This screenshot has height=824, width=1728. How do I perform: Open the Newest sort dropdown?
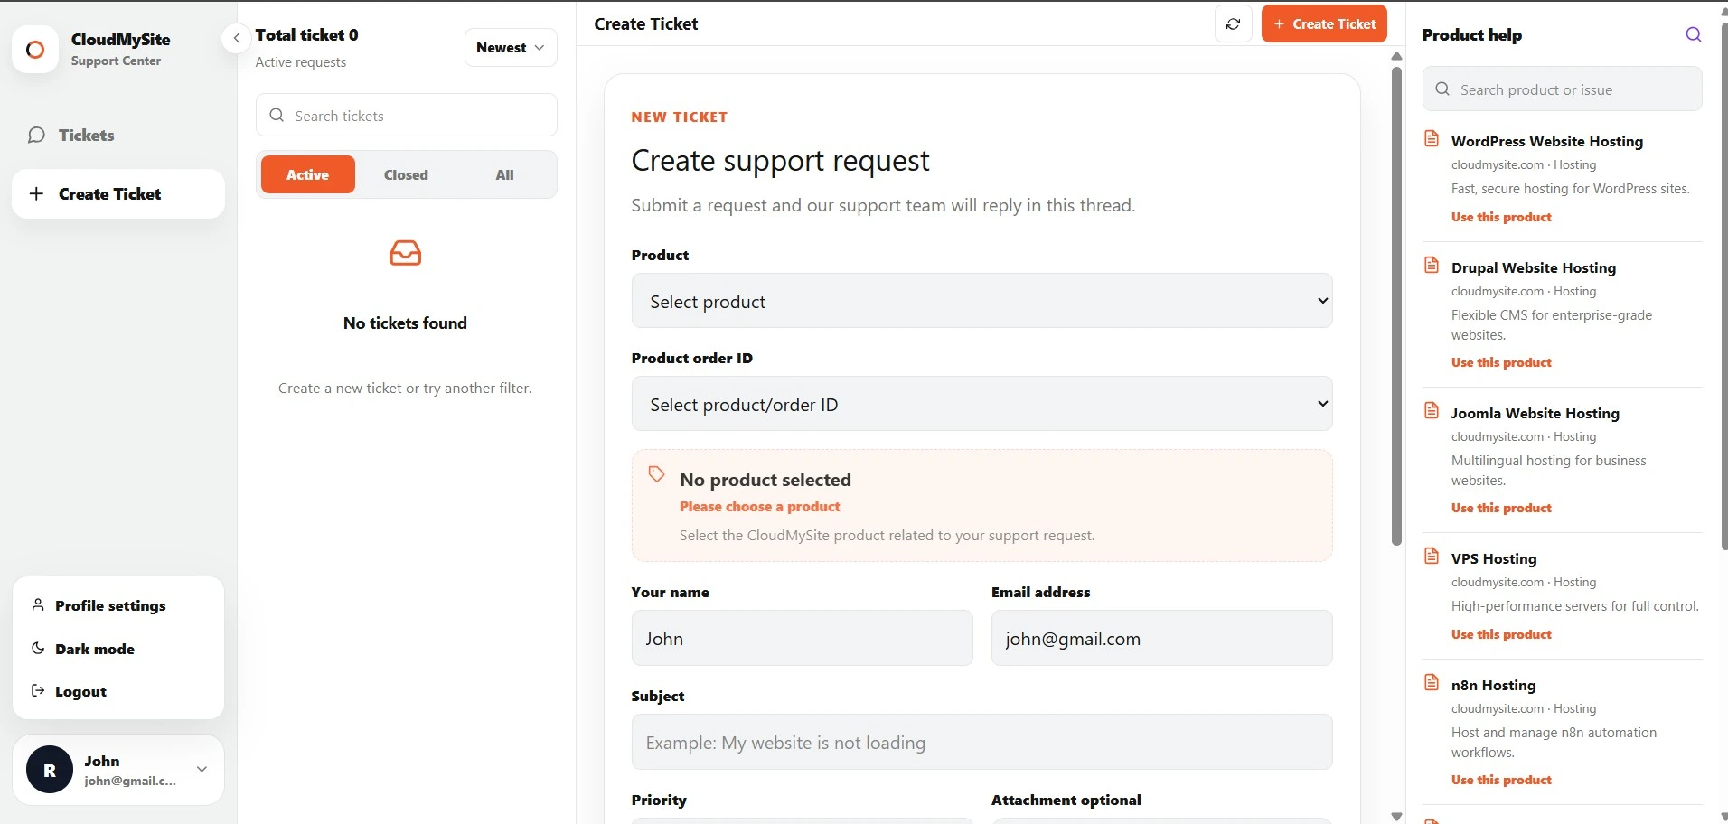tap(511, 48)
